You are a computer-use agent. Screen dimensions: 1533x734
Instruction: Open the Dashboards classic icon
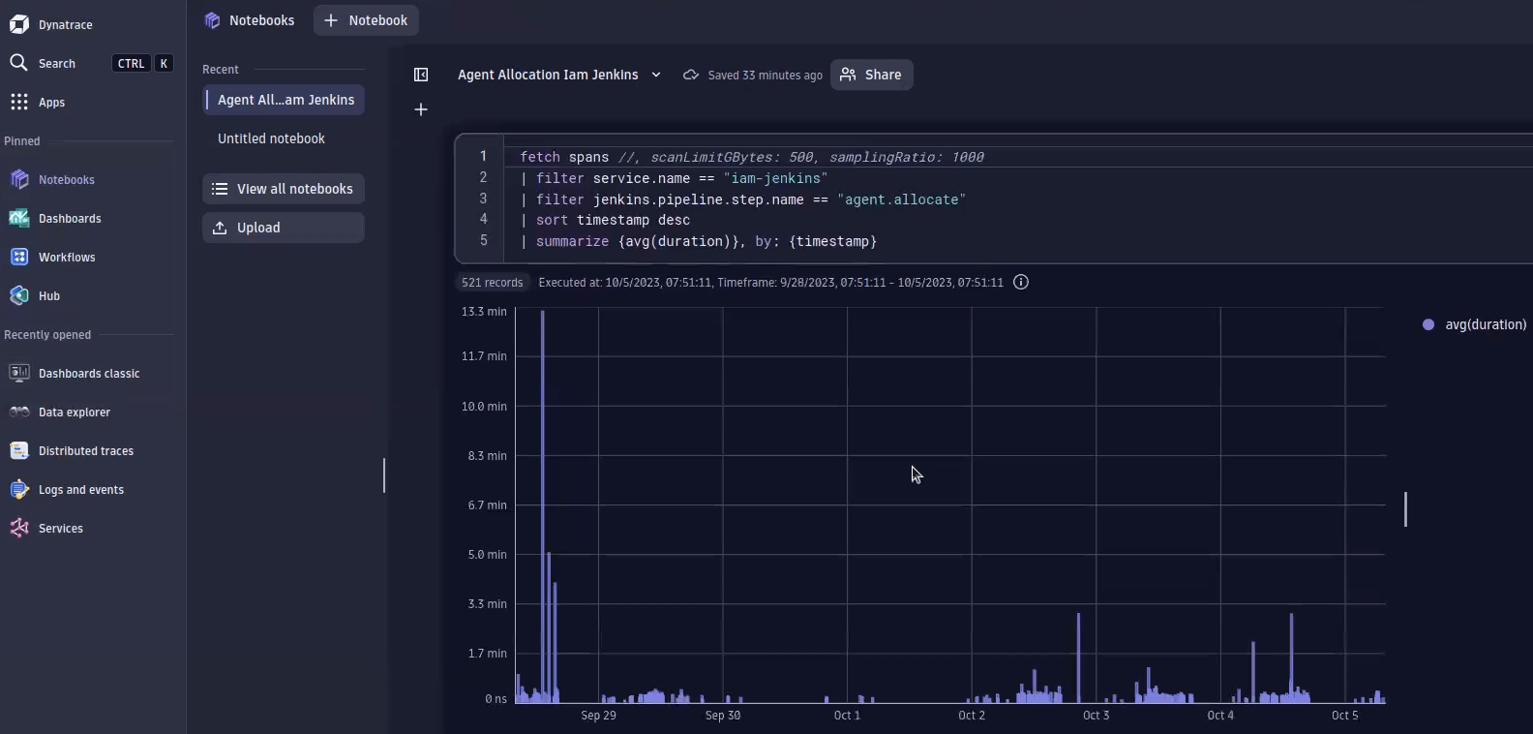(19, 373)
